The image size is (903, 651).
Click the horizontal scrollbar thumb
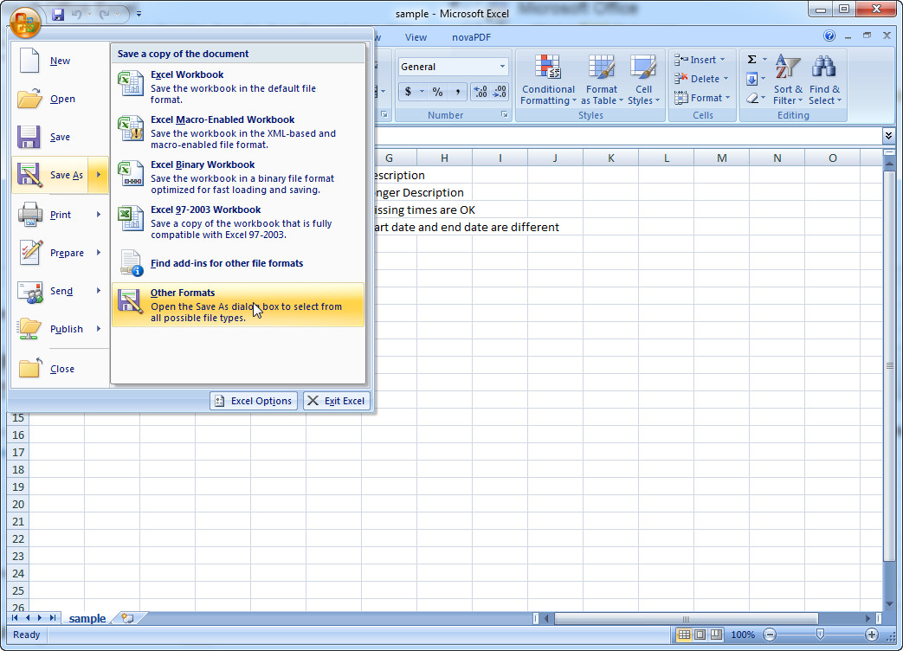click(x=686, y=619)
